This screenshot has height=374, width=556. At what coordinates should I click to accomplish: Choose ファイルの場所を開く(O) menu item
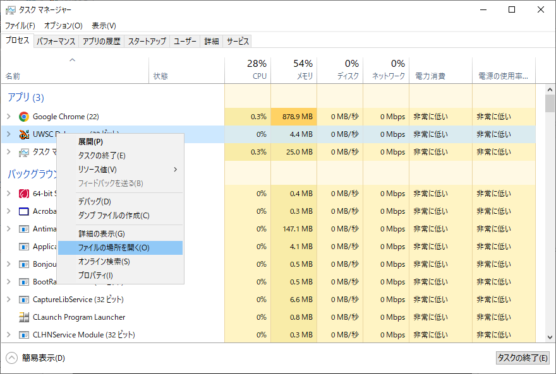tap(120, 248)
